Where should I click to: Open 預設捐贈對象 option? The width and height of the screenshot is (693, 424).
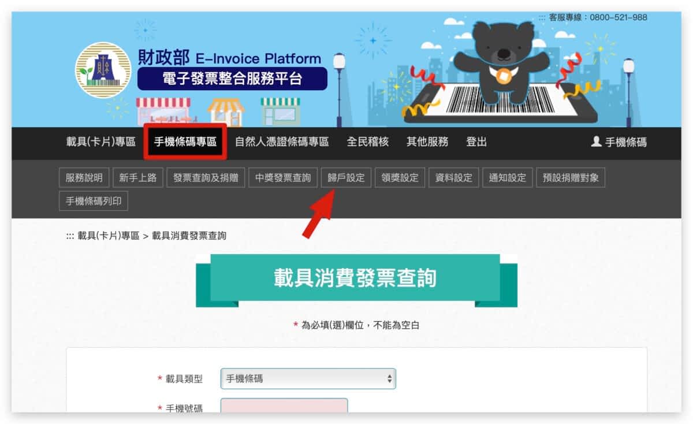pos(571,178)
